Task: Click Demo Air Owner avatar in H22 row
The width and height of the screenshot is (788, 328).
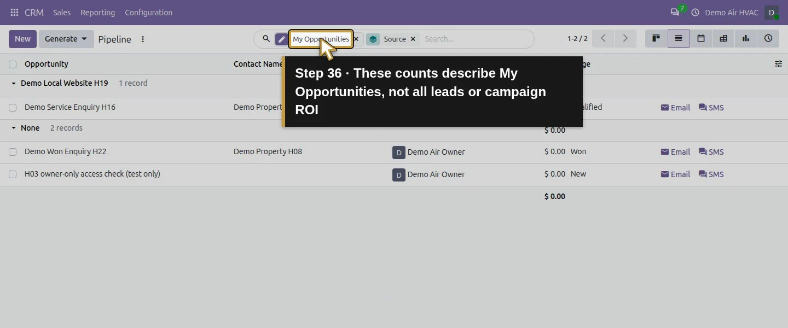Action: coord(399,153)
